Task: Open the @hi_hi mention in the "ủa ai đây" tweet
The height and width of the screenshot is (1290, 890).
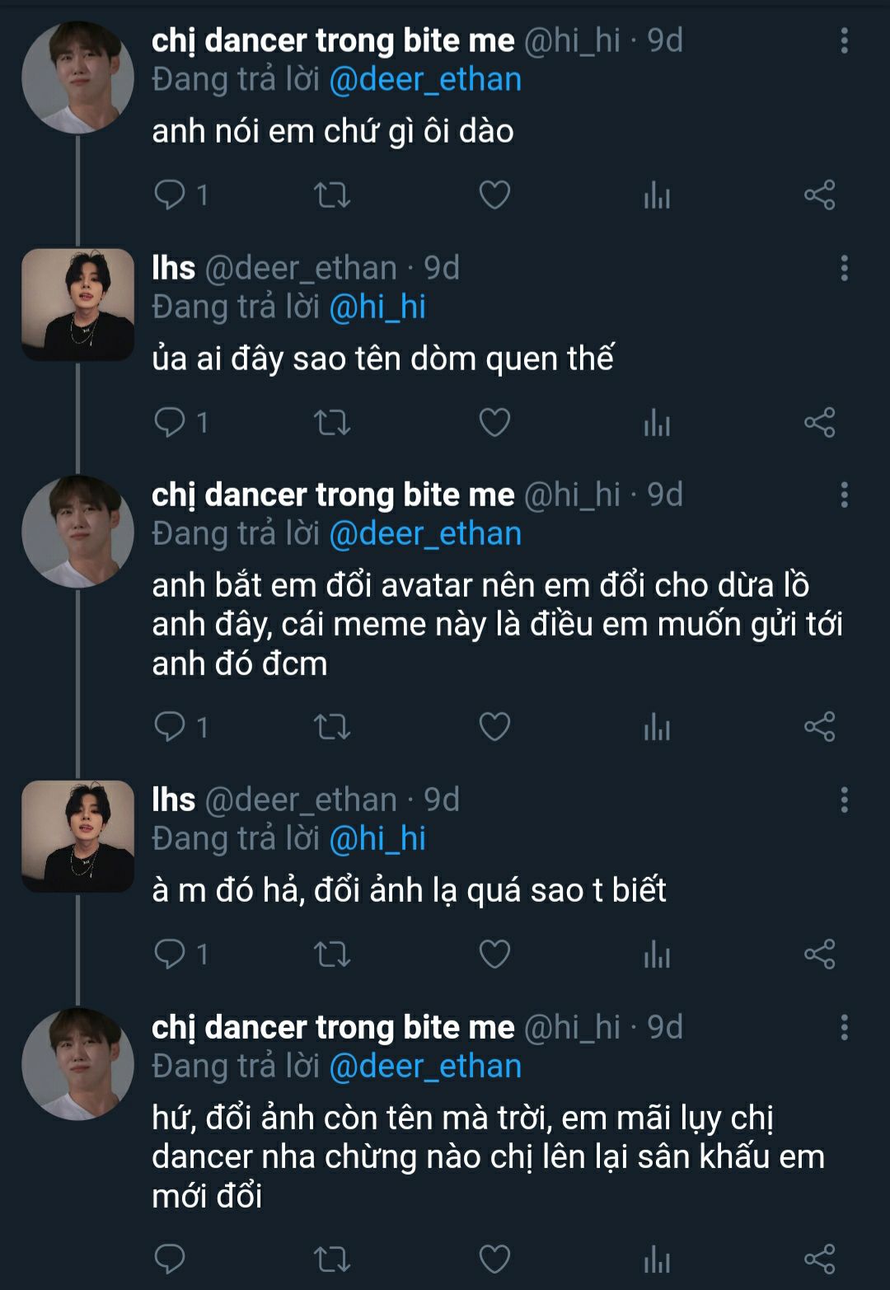Action: 377,307
